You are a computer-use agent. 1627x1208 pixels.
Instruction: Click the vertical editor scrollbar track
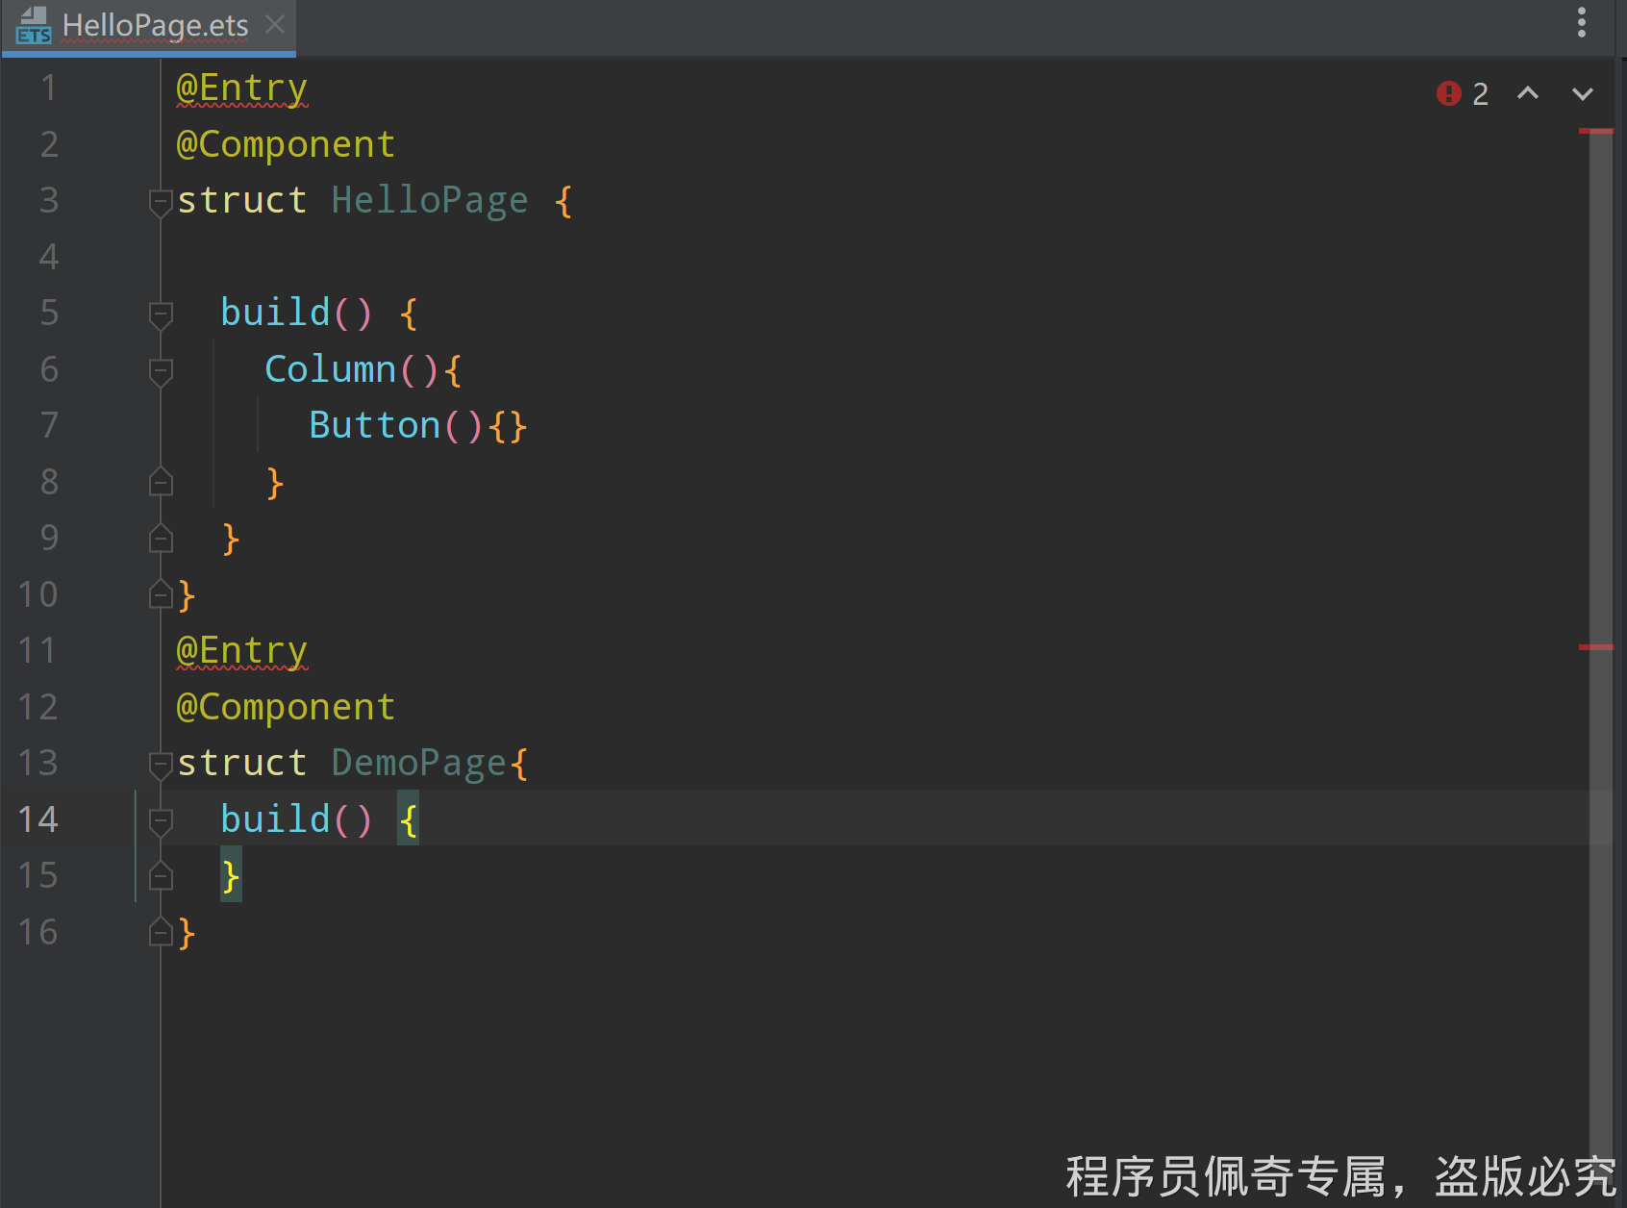[1600, 866]
